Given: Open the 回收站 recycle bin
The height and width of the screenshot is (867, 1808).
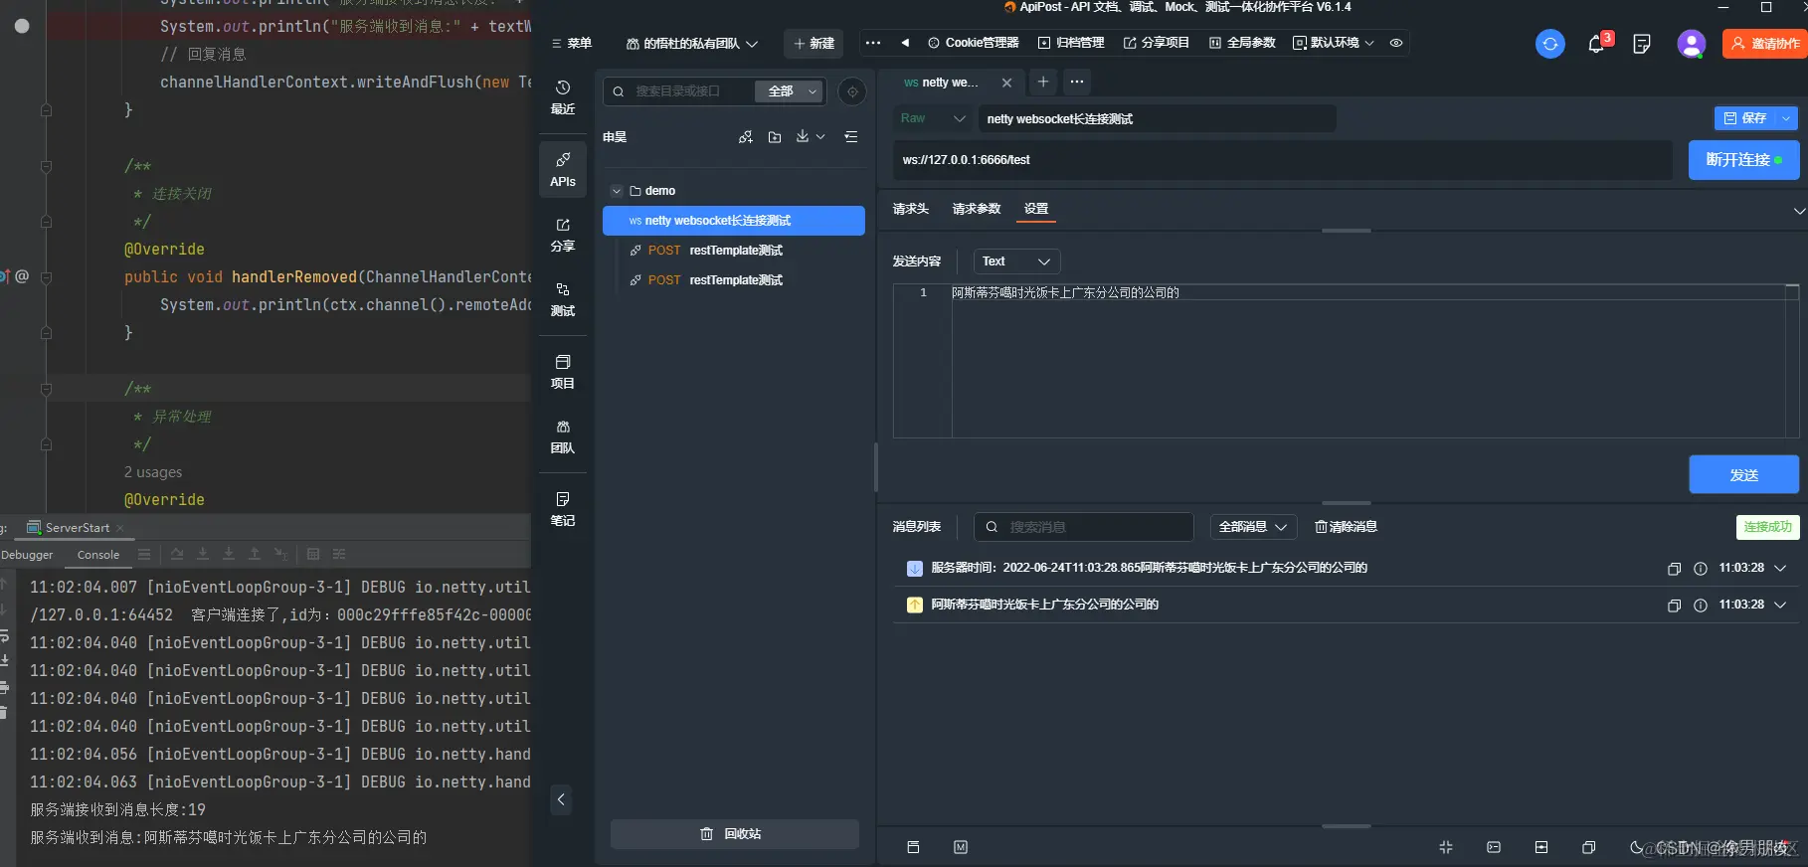Looking at the screenshot, I should pos(734,834).
